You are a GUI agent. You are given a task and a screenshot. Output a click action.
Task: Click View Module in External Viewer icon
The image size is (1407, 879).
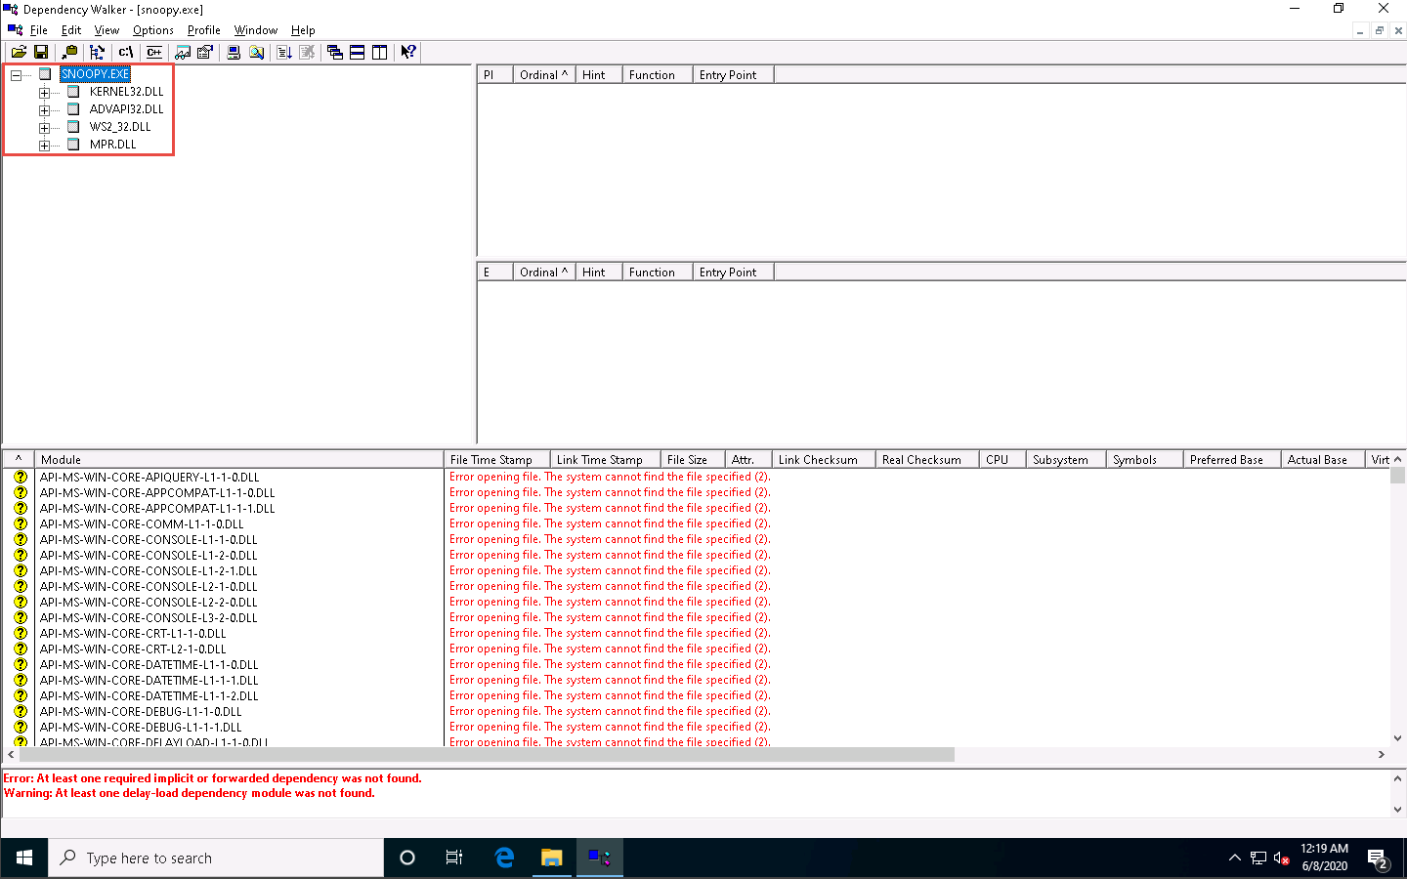tap(183, 53)
